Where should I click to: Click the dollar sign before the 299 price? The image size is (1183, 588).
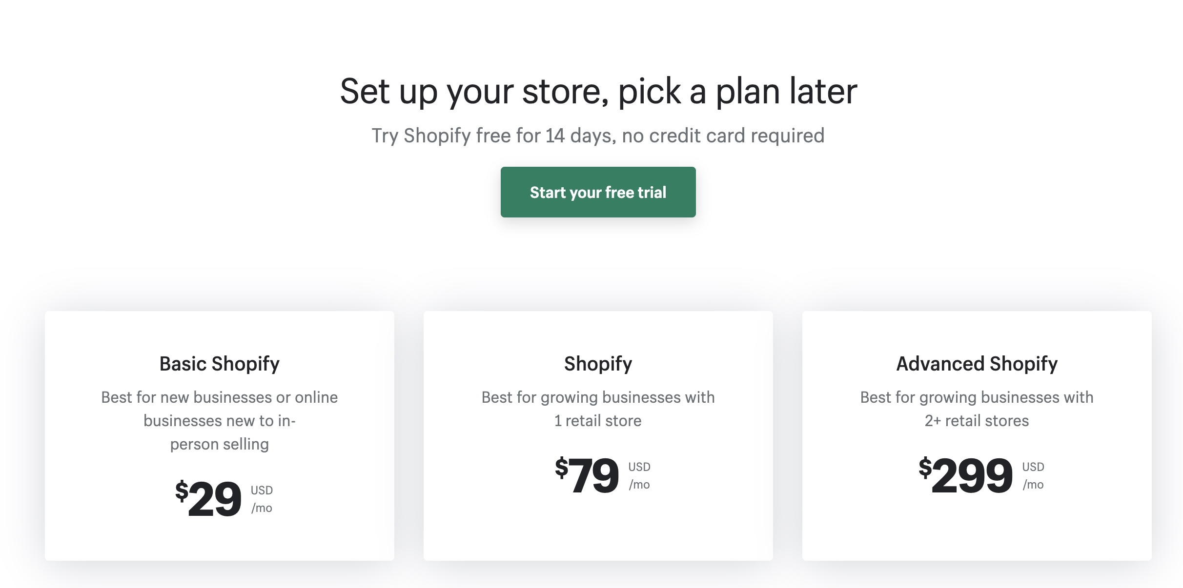[925, 467]
